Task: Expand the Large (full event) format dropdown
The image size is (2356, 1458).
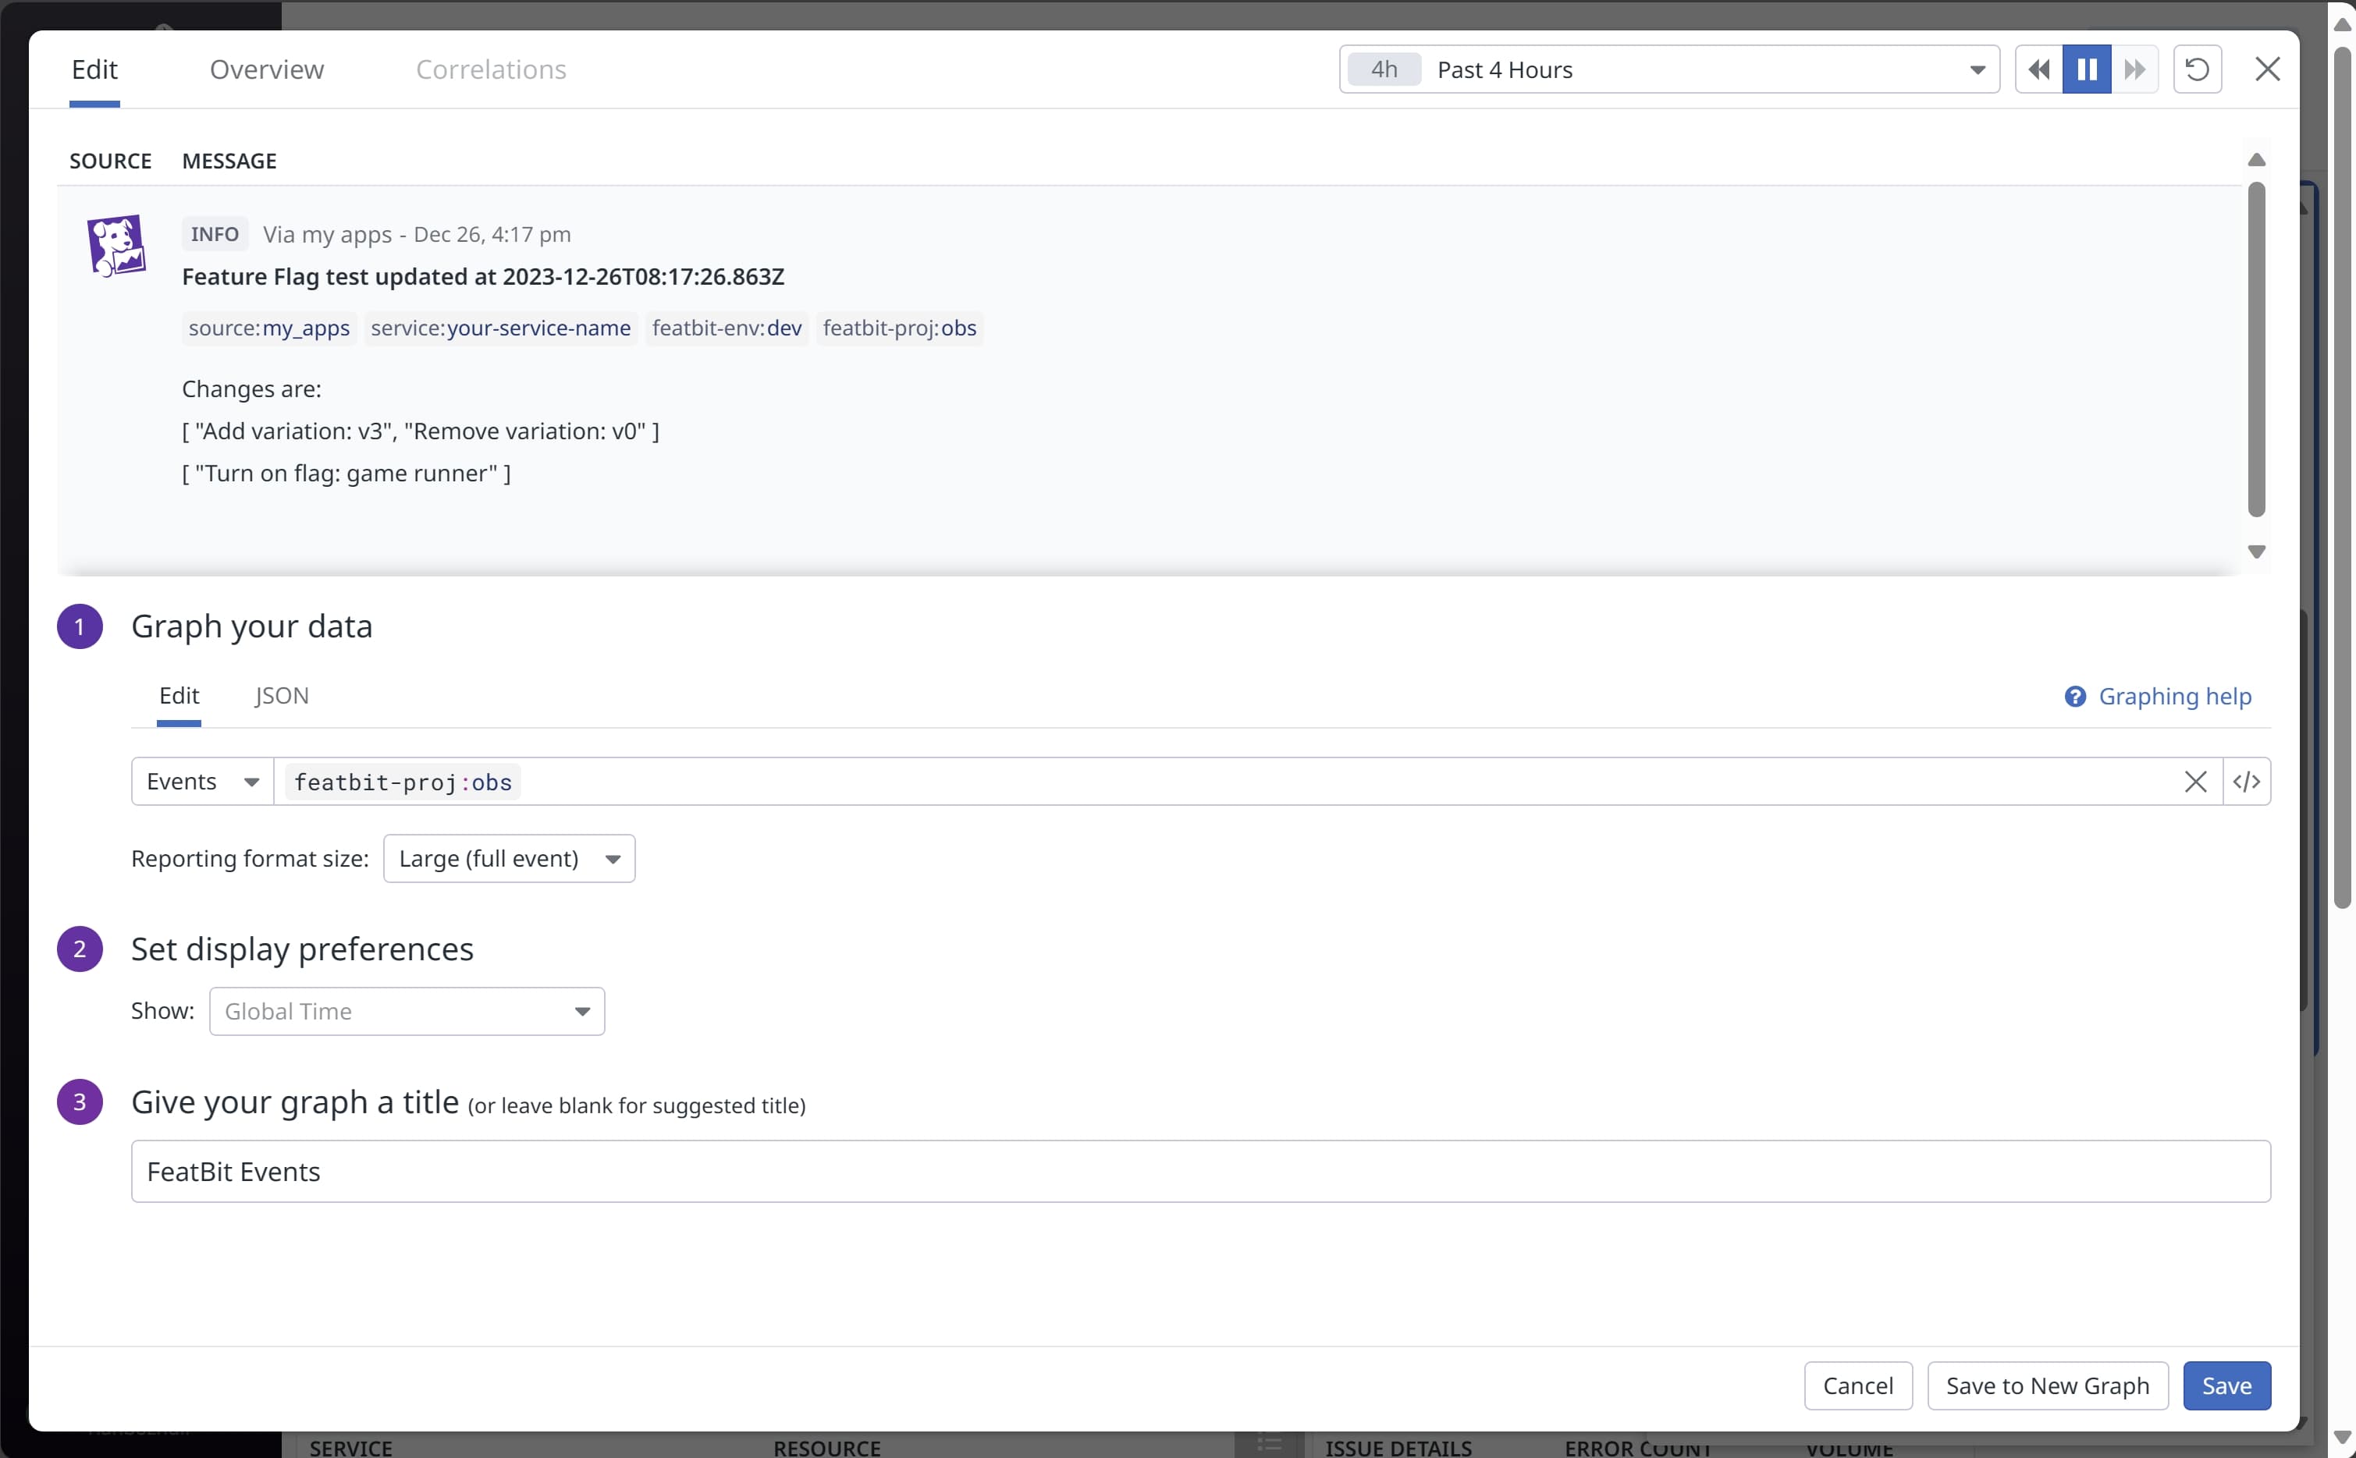Action: pos(508,858)
